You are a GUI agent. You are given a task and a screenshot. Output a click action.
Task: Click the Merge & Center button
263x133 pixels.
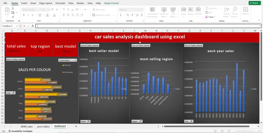click(101, 15)
